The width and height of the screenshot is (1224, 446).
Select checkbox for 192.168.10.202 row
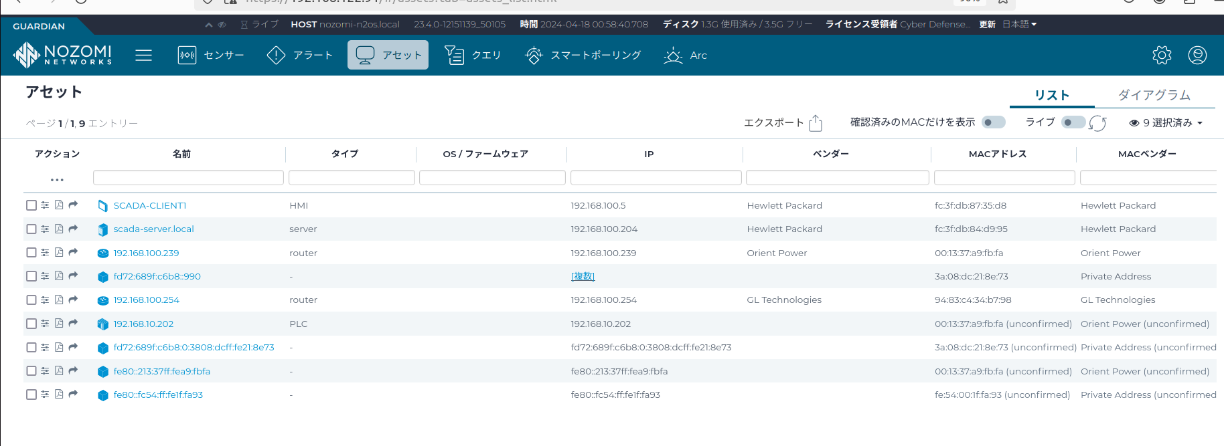[x=31, y=324]
